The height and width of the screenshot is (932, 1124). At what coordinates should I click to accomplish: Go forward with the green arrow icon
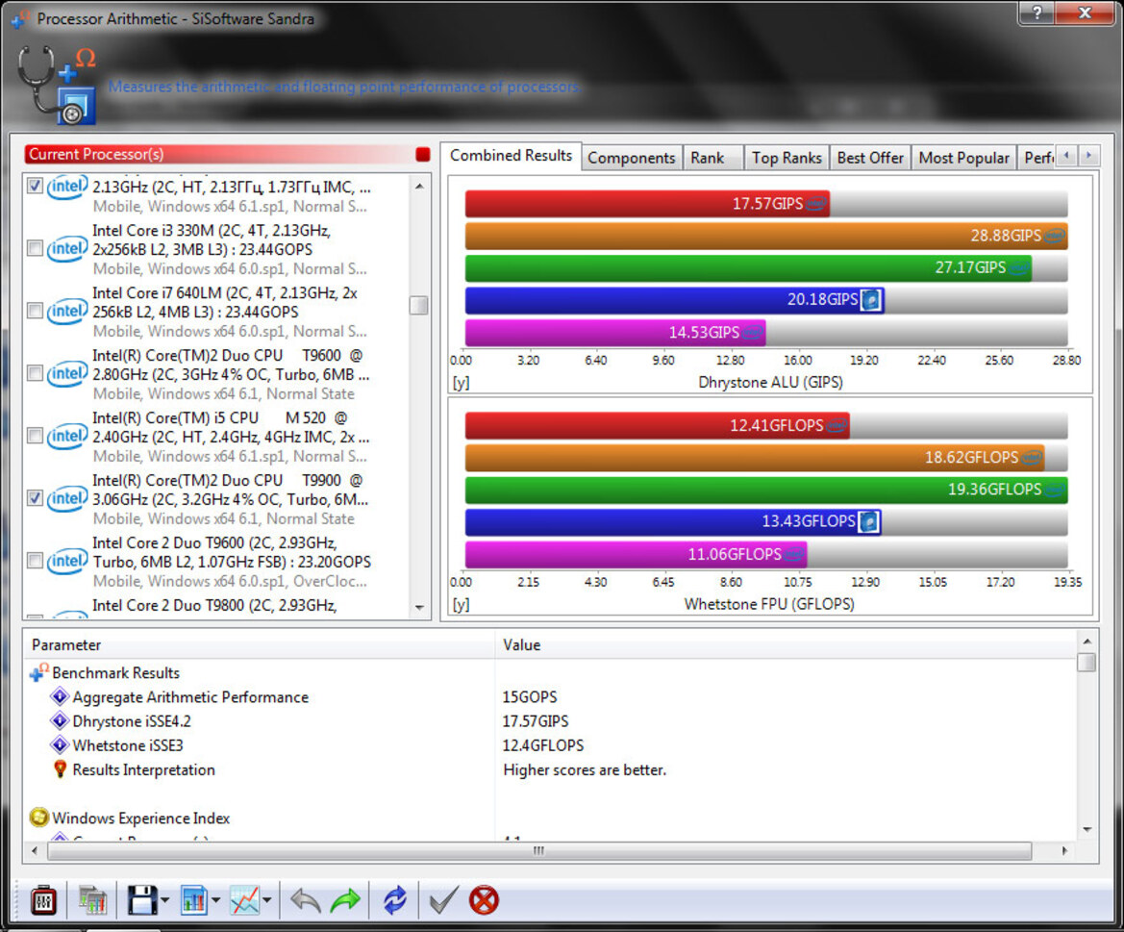(x=345, y=900)
